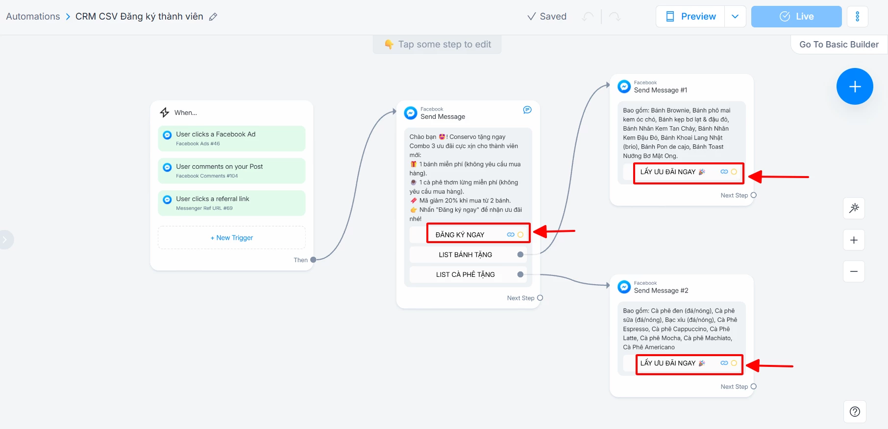Click link icon in Send Message #2 button
The height and width of the screenshot is (429, 888).
pyautogui.click(x=724, y=363)
